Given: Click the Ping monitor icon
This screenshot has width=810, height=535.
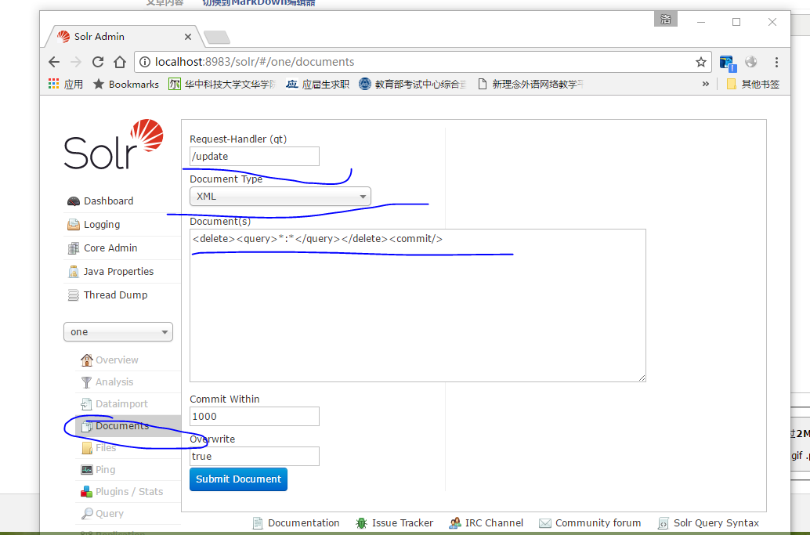Looking at the screenshot, I should pos(87,470).
